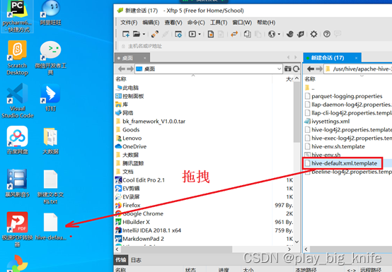Go forward in the local 桌面 pane
This screenshot has width=392, height=272.
point(130,69)
